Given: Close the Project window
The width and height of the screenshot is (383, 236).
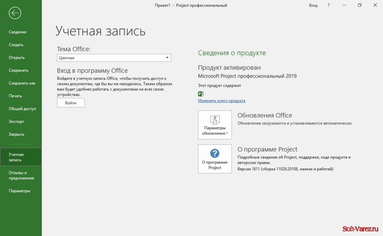Looking at the screenshot, I should [375, 5].
